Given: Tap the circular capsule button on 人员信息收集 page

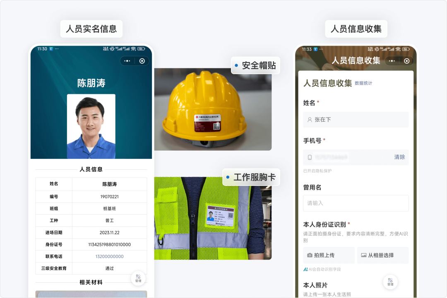Looking at the screenshot, I should (407, 61).
